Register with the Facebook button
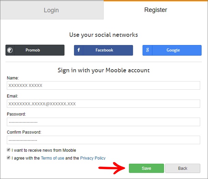The height and width of the screenshot is (179, 208). [x=103, y=50]
